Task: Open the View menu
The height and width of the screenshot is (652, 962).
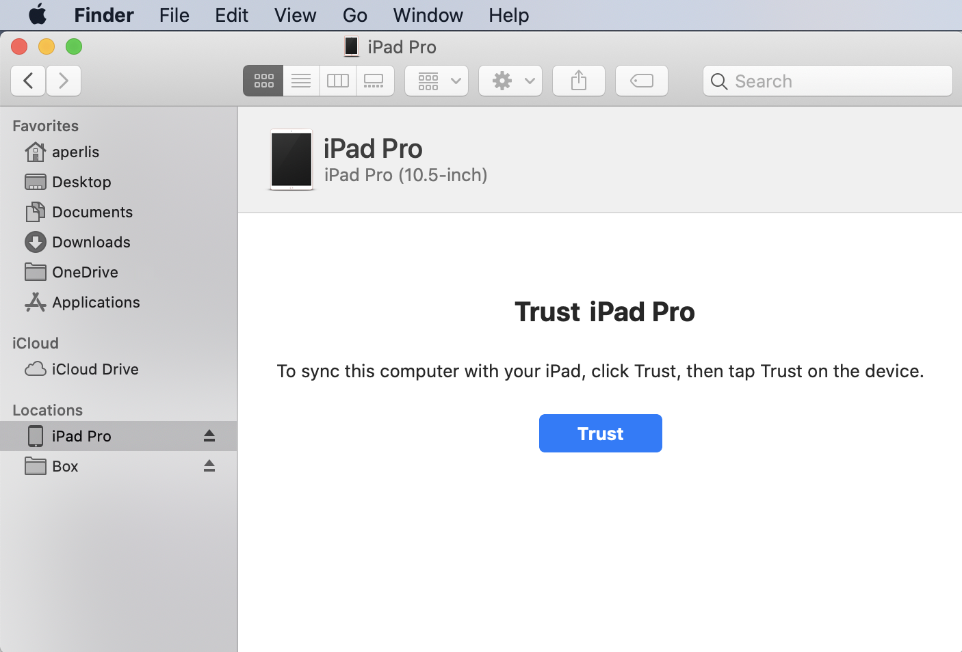Action: pos(295,15)
